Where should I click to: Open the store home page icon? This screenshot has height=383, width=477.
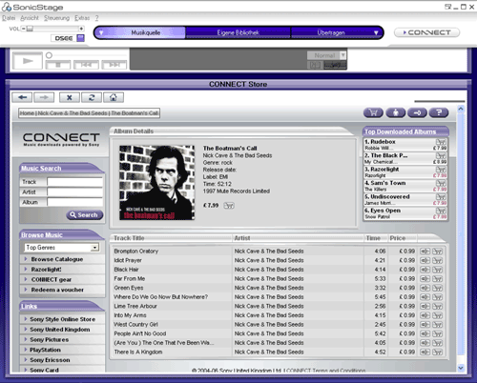(114, 97)
